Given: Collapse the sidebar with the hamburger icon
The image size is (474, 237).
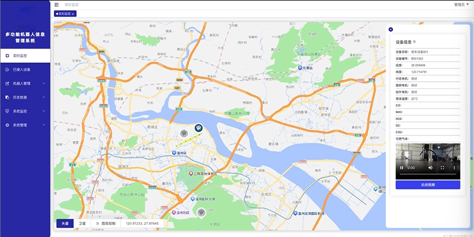Looking at the screenshot, I should (57, 4).
